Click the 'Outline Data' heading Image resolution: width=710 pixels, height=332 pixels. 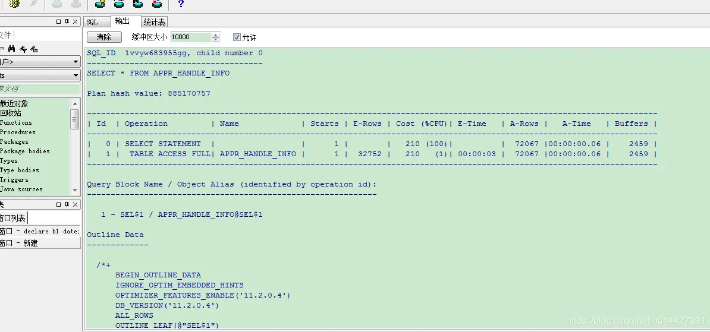point(115,234)
